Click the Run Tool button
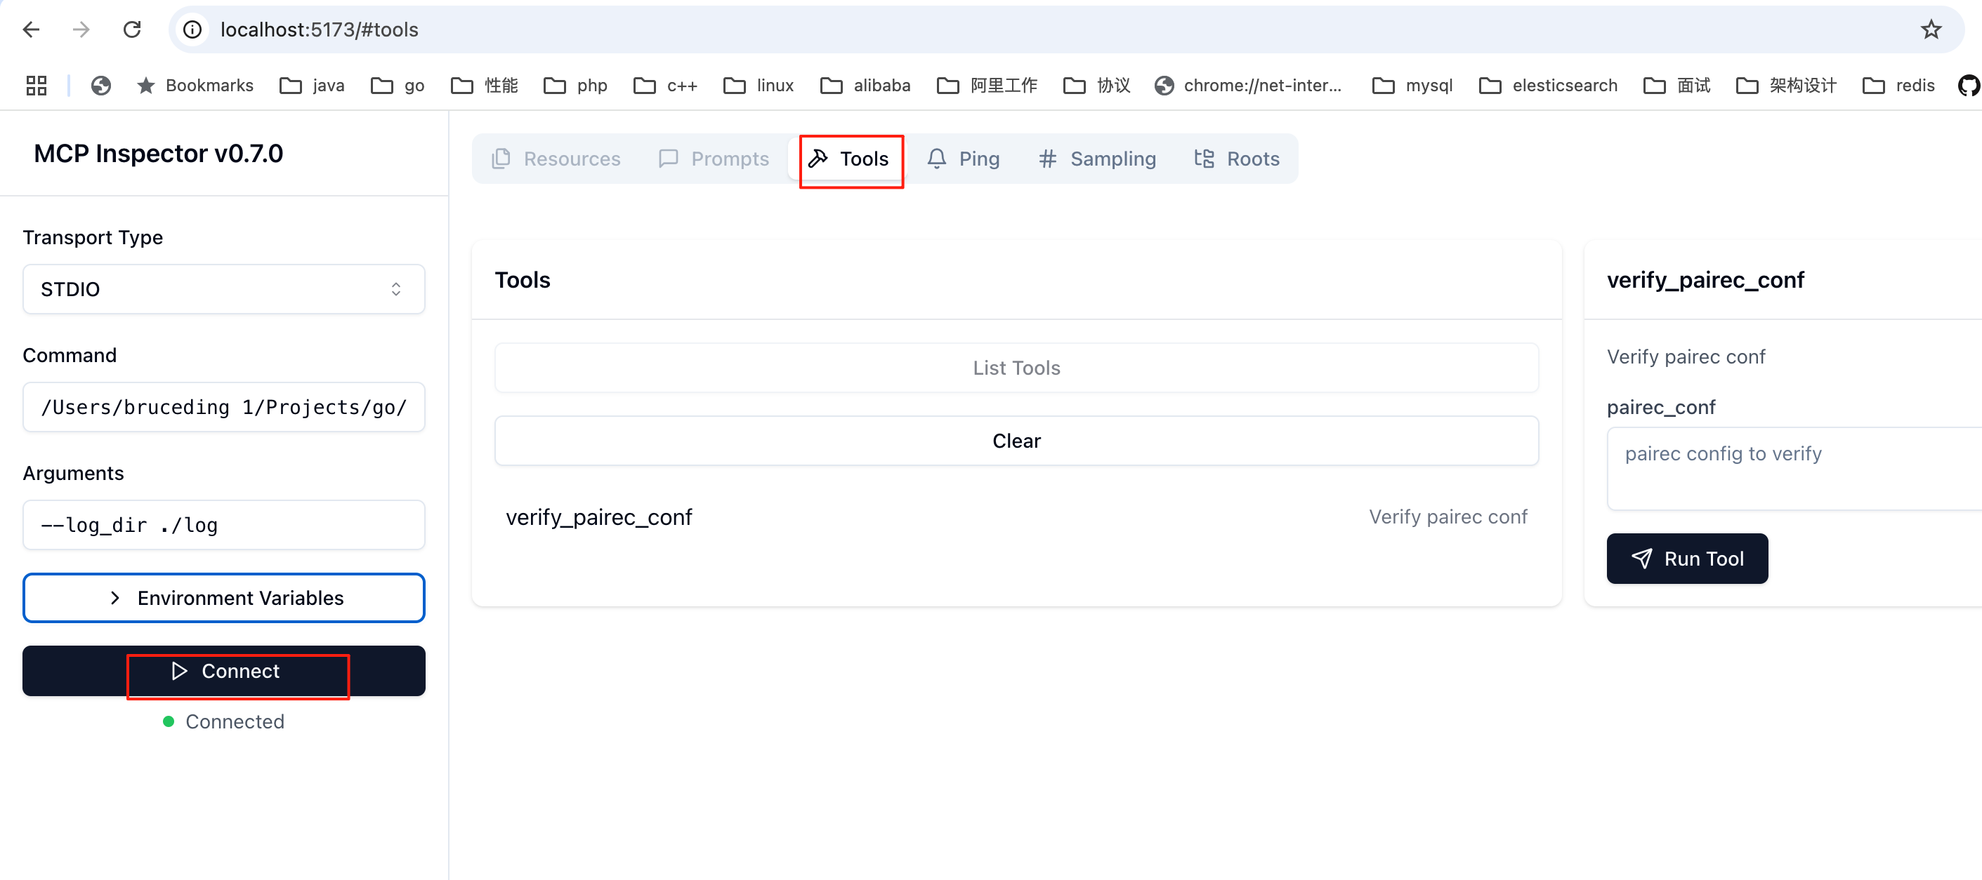 click(x=1686, y=559)
